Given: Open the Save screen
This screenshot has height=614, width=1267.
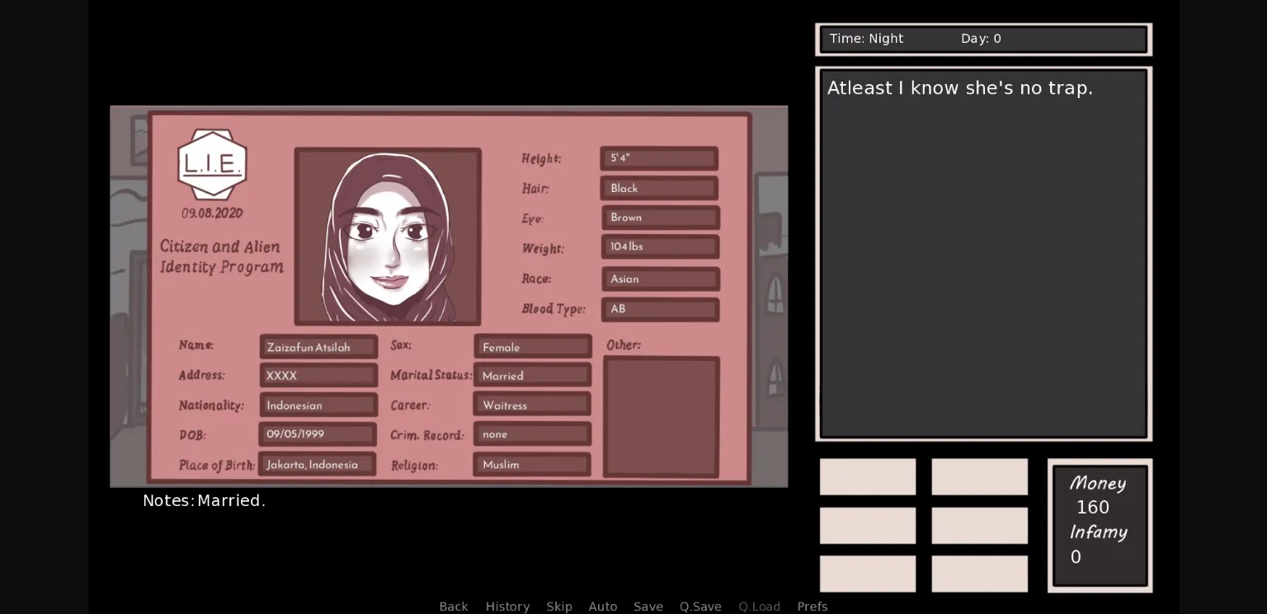Looking at the screenshot, I should coord(648,607).
